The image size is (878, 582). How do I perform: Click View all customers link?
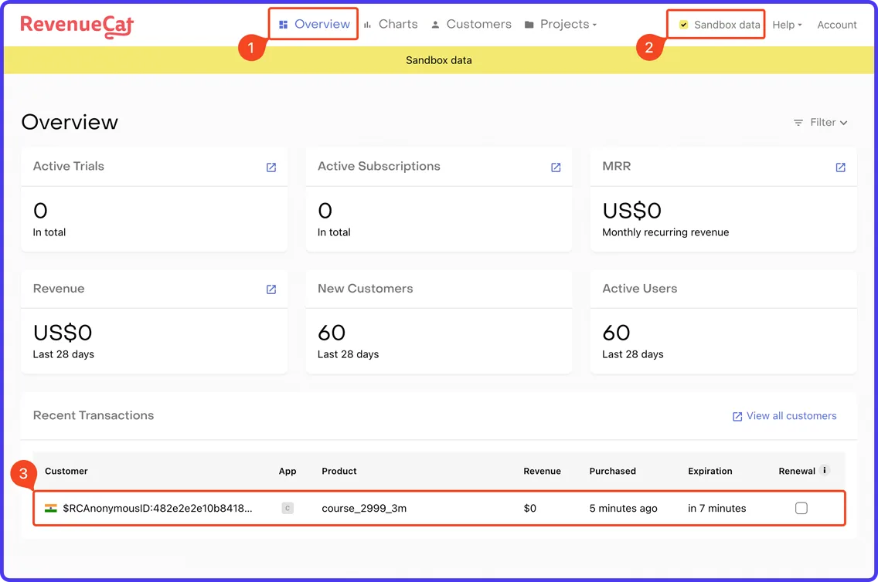(x=784, y=416)
